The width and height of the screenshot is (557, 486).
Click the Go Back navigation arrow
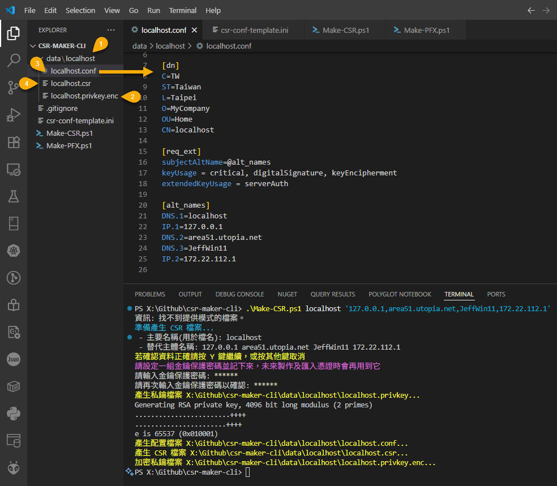[531, 10]
